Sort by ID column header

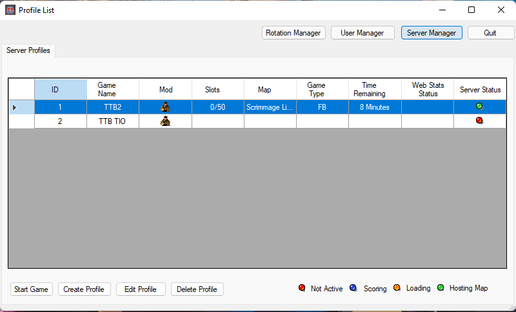61,90
